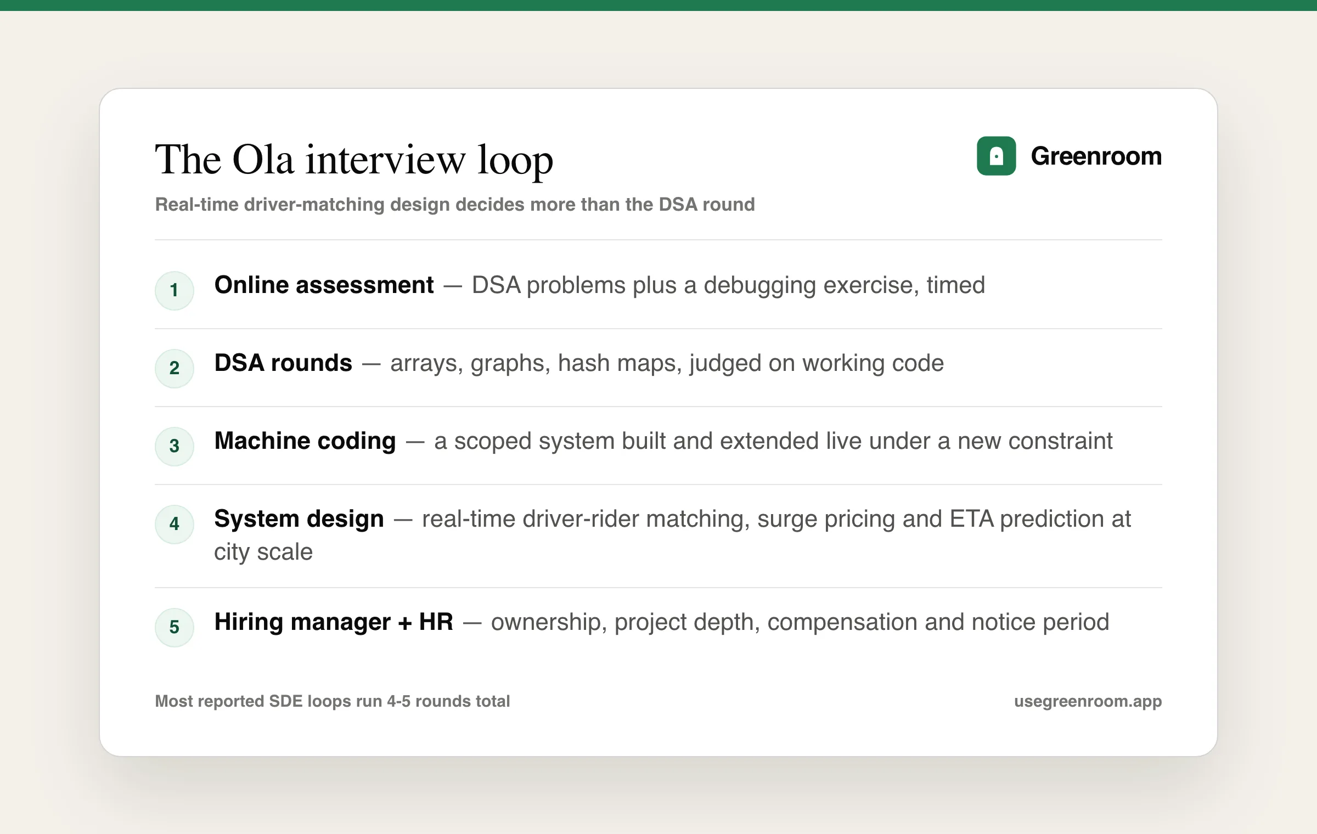Click the step 2 number badge

tap(175, 368)
